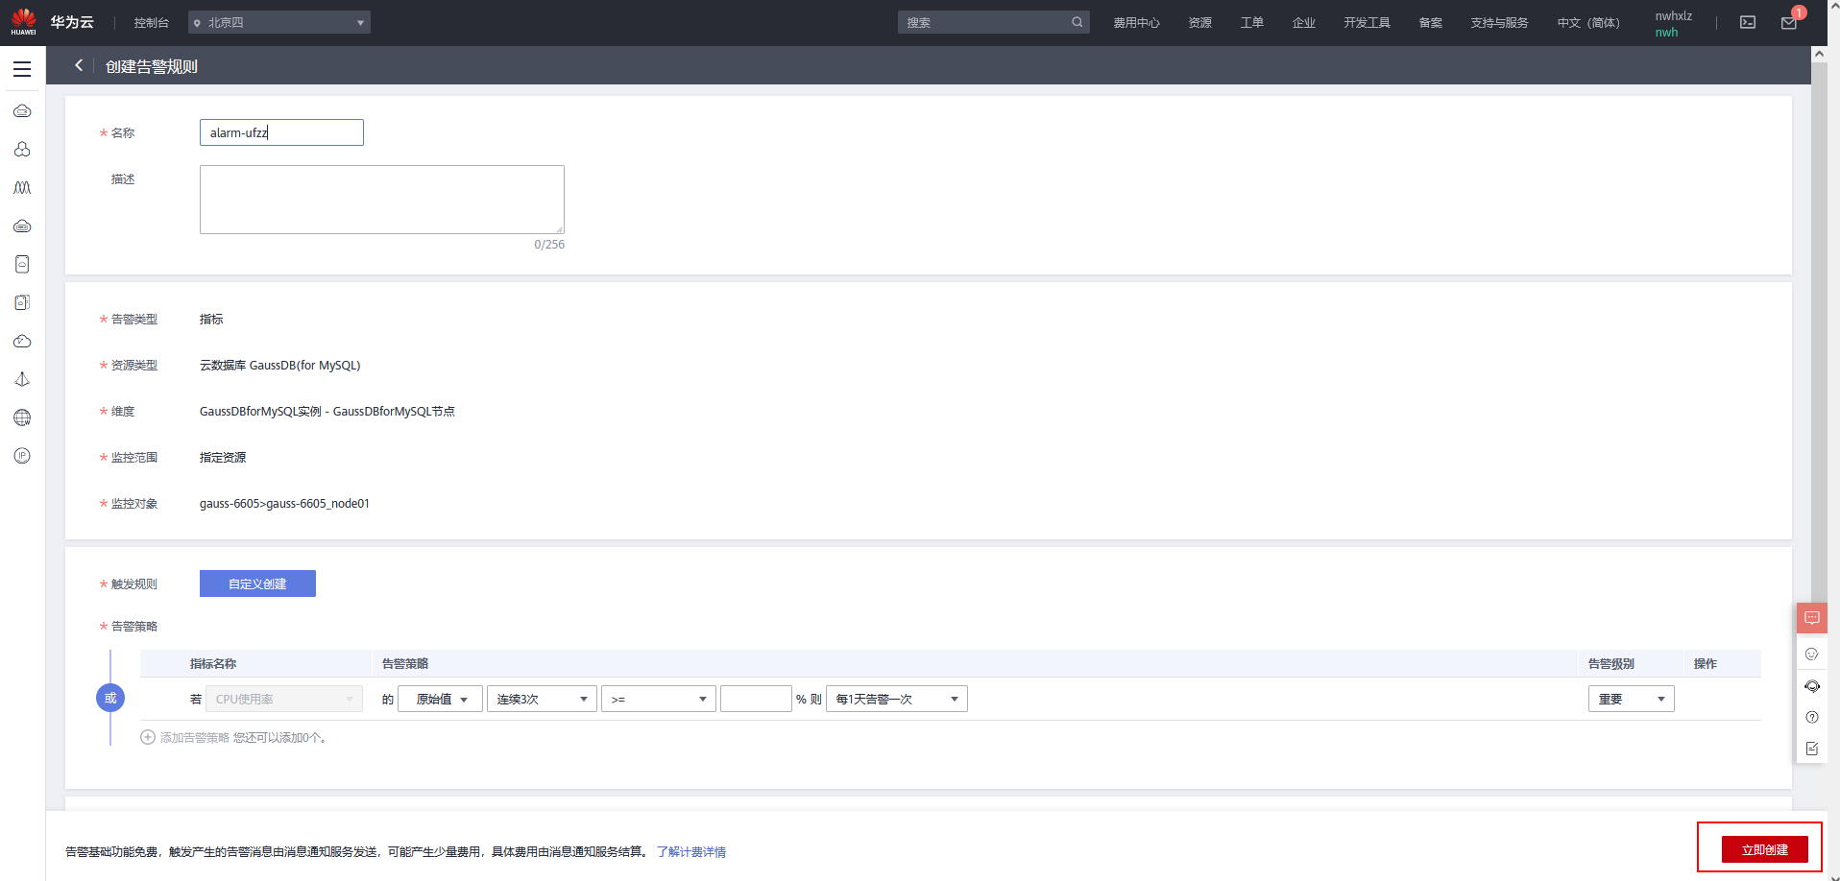The height and width of the screenshot is (881, 1840).
Task: Open the >= comparison operator dropdown
Action: (659, 699)
